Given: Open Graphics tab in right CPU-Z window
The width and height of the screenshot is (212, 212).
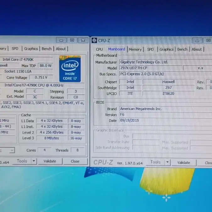Looking at the screenshot, I should tap(166, 50).
